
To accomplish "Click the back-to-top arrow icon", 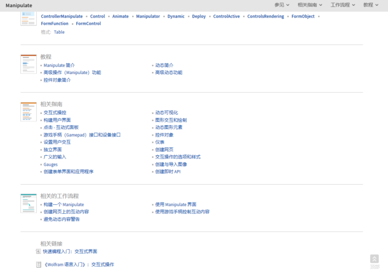I will 374,259.
